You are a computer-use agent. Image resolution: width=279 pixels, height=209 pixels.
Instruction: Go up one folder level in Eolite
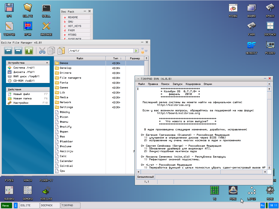coord(29,51)
